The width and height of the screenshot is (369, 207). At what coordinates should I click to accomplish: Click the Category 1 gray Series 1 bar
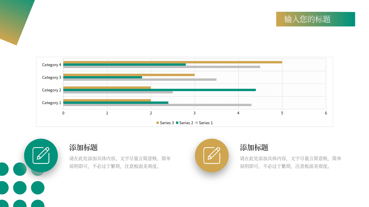(157, 105)
